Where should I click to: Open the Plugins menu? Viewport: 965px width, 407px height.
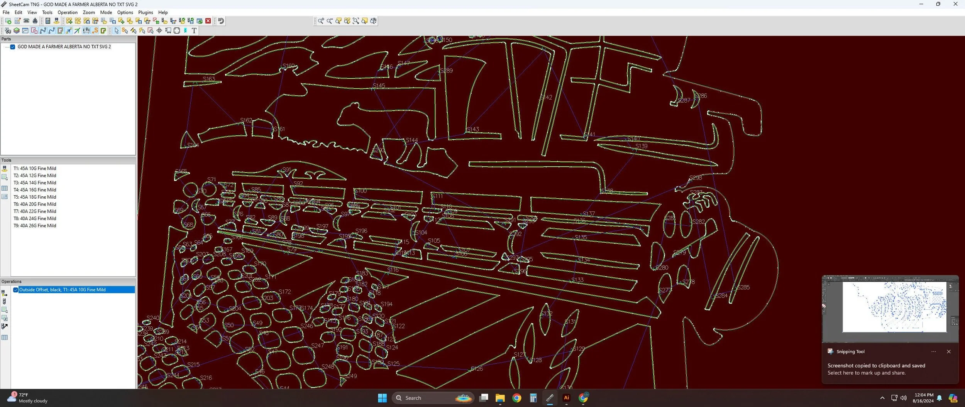[x=146, y=12]
